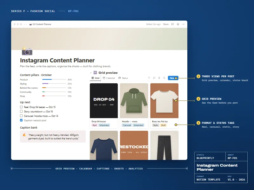Click the IG Content Planner breadcrumb
Screen dimensions: 254x190
pos(40,24)
